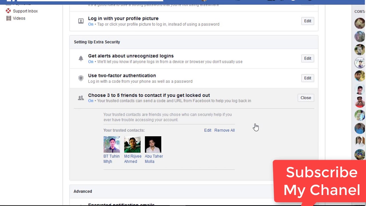Click 'Use two-factor authentication' heading
This screenshot has width=366, height=206.
pyautogui.click(x=122, y=76)
